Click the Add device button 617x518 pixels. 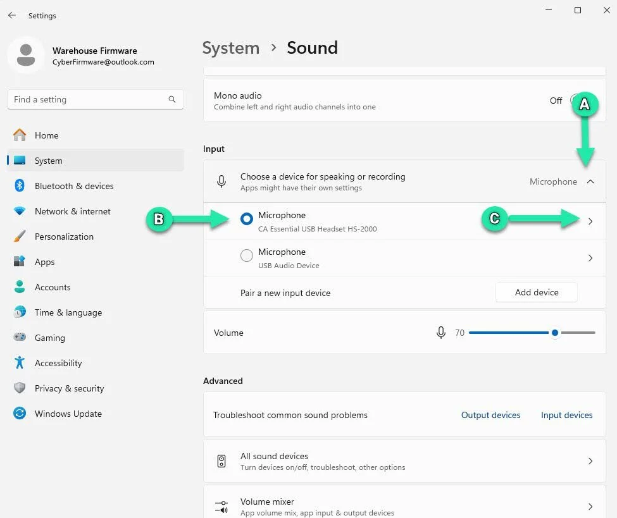coord(536,292)
